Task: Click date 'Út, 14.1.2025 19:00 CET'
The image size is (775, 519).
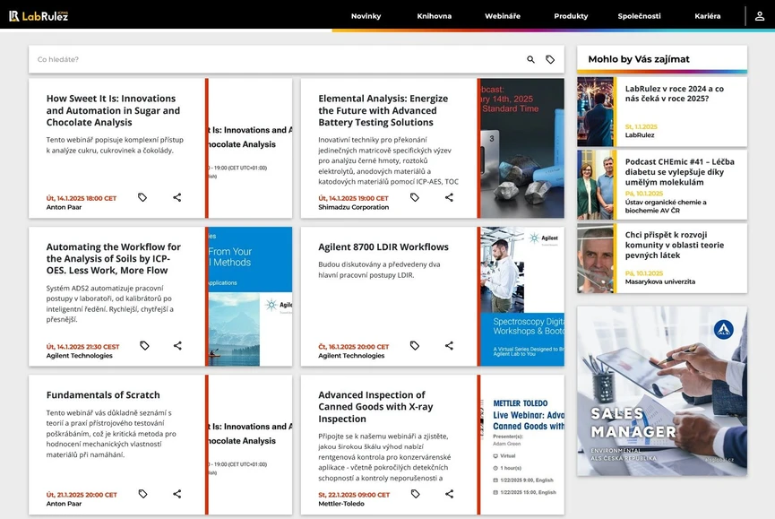Action: [x=353, y=198]
